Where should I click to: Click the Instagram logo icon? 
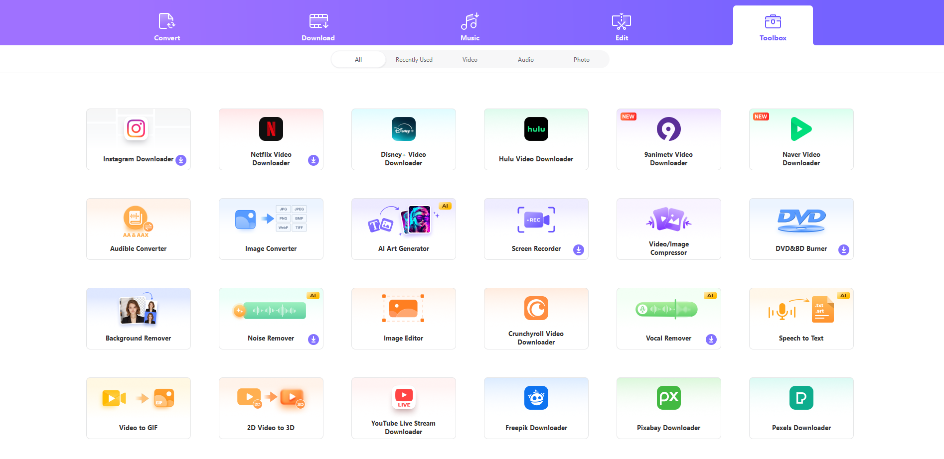click(x=136, y=128)
